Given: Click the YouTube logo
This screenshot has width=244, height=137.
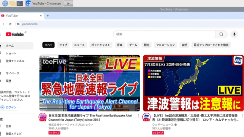Looking at the screenshot, I should (x=15, y=34).
